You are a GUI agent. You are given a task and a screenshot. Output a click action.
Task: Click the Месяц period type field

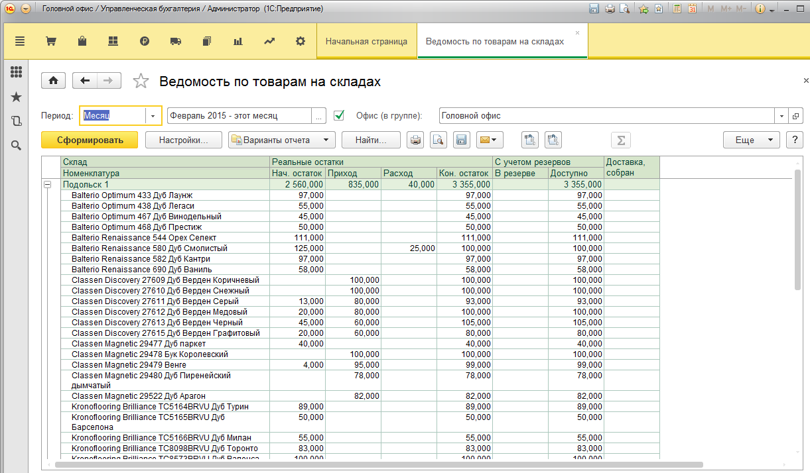click(113, 115)
